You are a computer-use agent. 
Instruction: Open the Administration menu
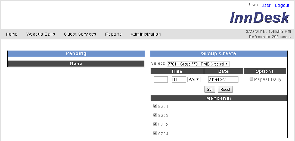146,34
